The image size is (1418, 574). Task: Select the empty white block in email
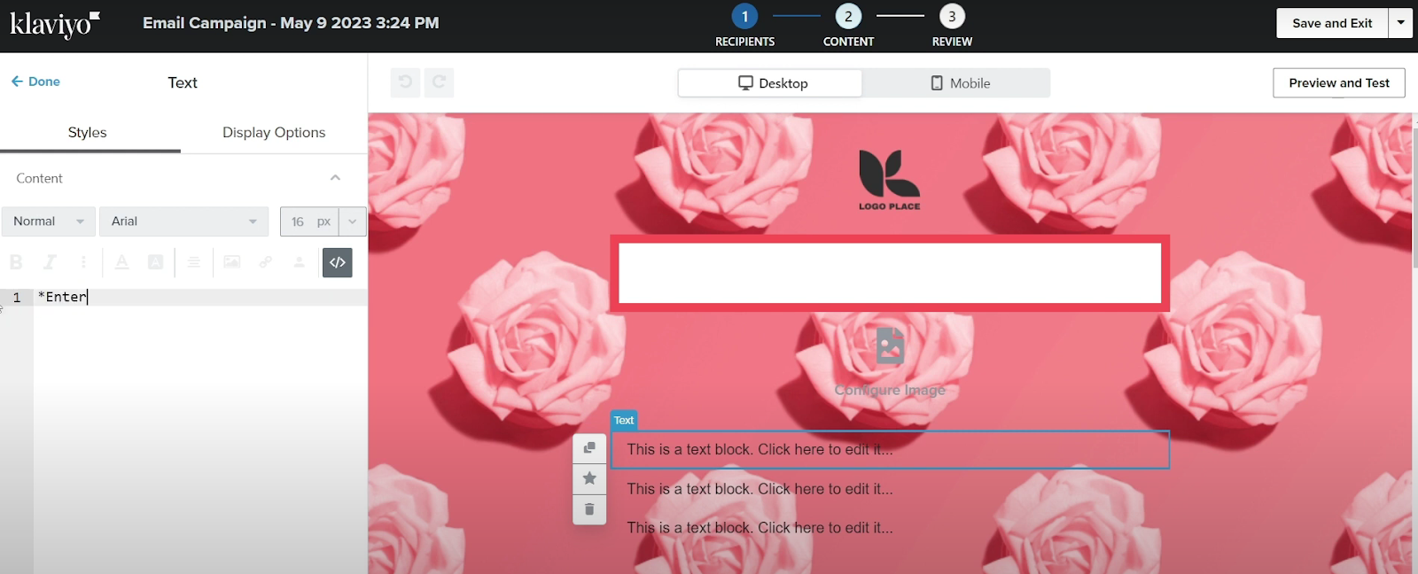[x=890, y=274]
